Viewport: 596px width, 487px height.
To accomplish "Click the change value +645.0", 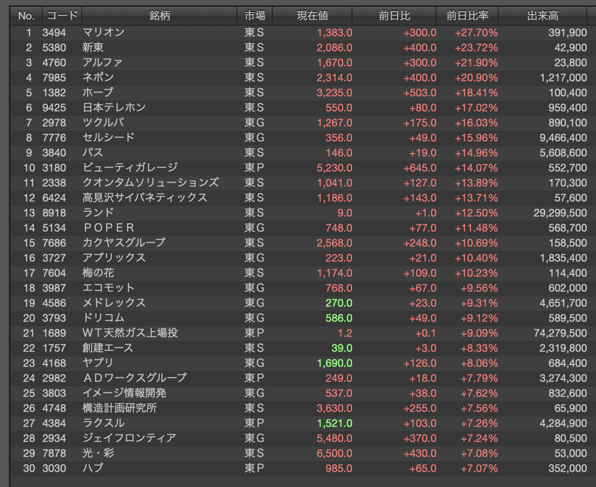I will pos(420,168).
